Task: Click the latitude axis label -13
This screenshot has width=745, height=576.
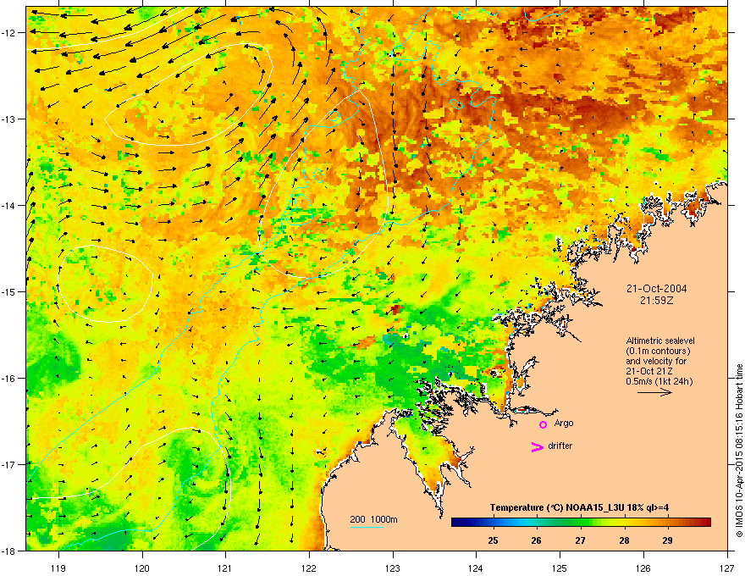Action: pos(8,119)
